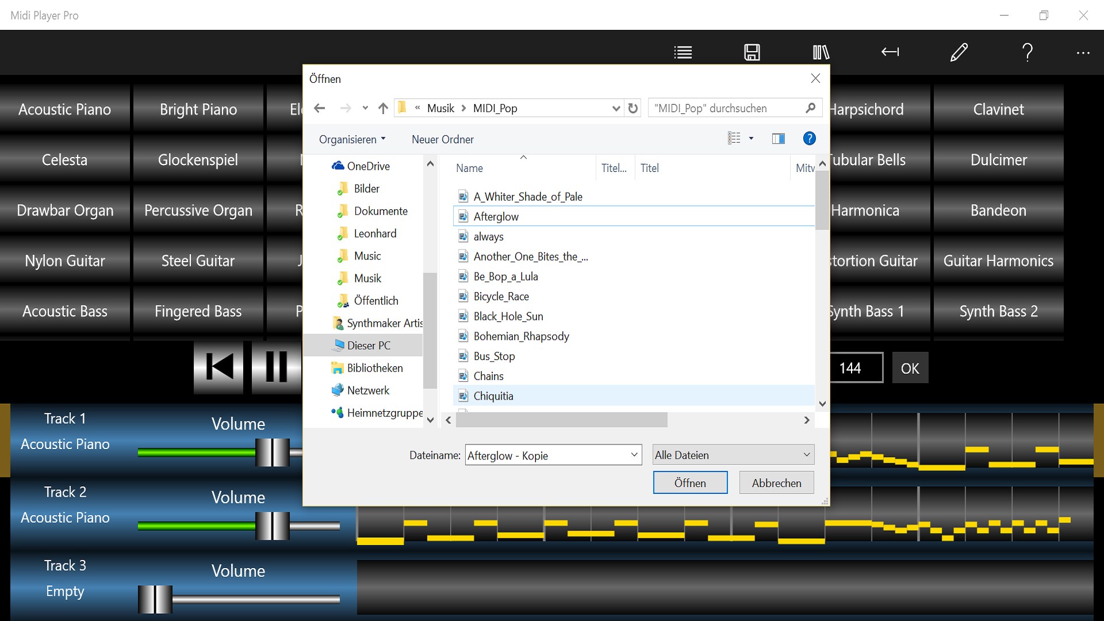
Task: Click the pencil/edit icon in toolbar
Action: coord(959,52)
